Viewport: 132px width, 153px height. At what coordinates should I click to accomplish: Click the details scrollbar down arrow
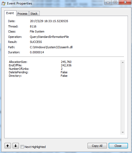pos(123,132)
